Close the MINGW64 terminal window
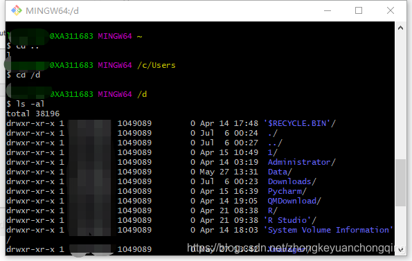Viewport: 412px width, 261px height. (x=391, y=10)
